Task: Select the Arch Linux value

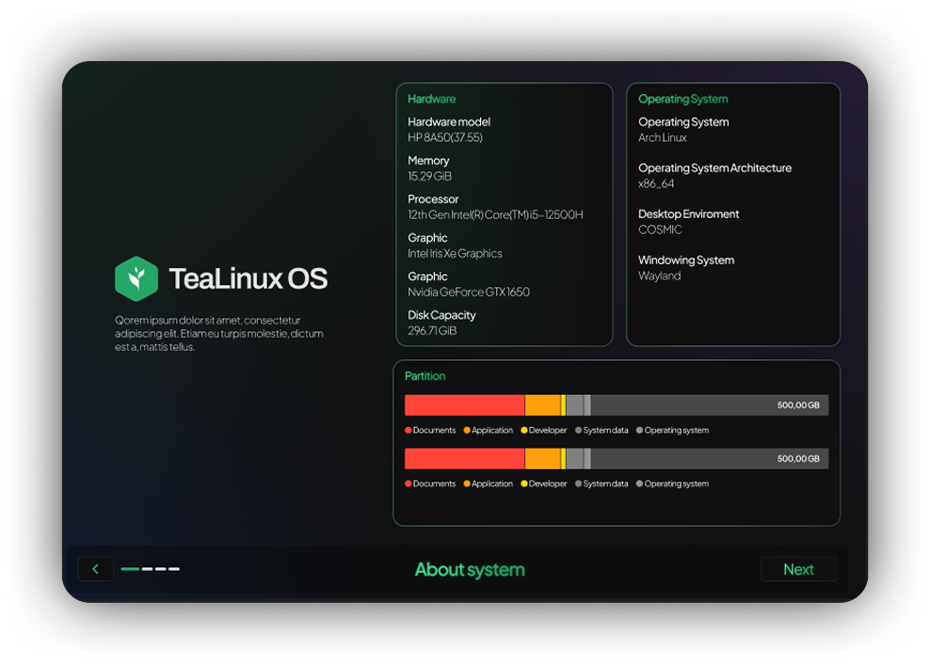Action: click(662, 137)
